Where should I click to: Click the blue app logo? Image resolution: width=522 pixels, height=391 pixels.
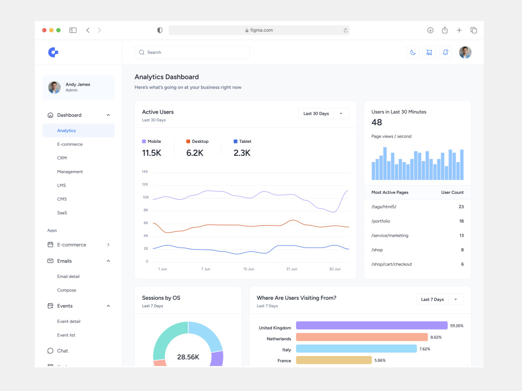[53, 52]
